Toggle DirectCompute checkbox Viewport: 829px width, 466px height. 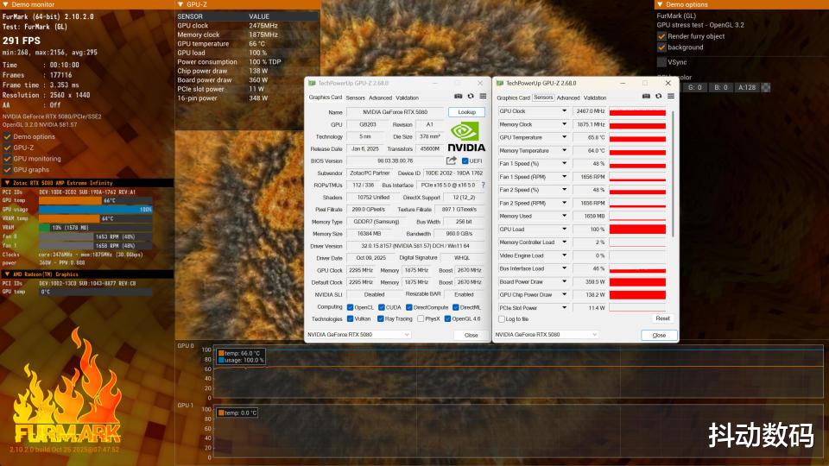click(408, 307)
